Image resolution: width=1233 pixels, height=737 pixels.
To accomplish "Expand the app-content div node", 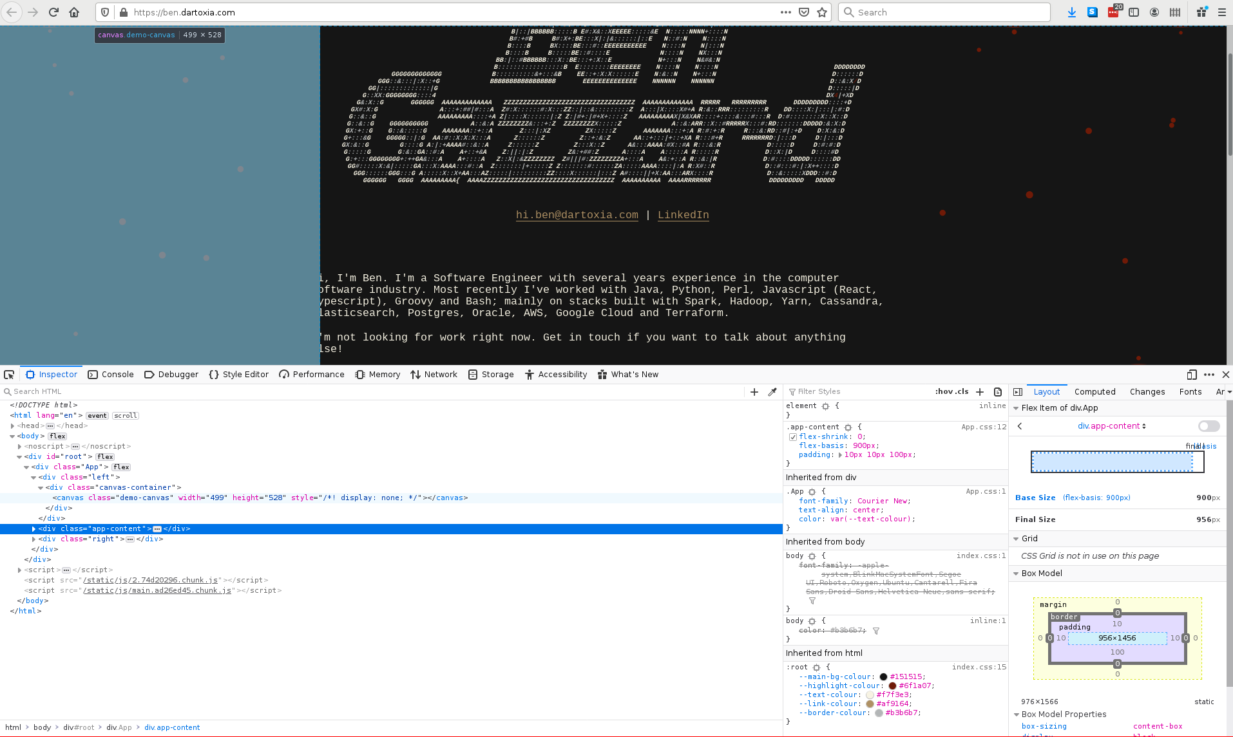I will [33, 529].
